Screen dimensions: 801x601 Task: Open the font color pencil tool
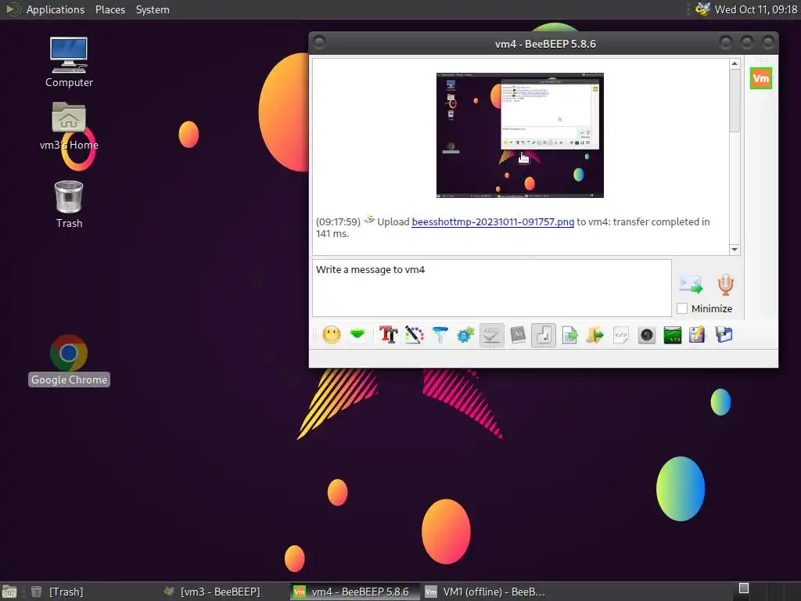pos(415,335)
